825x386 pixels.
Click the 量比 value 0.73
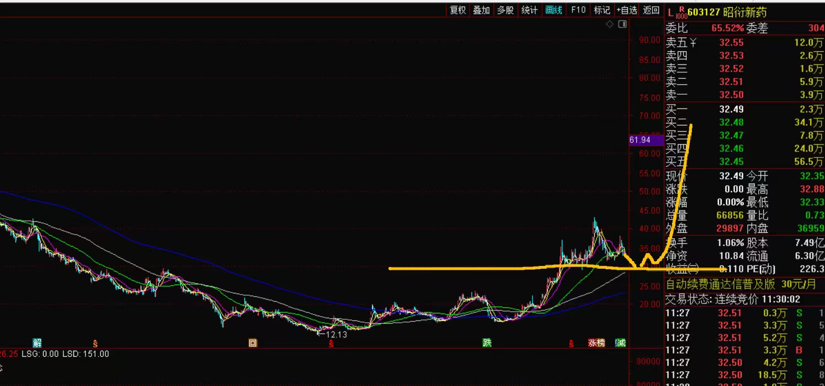(x=815, y=215)
